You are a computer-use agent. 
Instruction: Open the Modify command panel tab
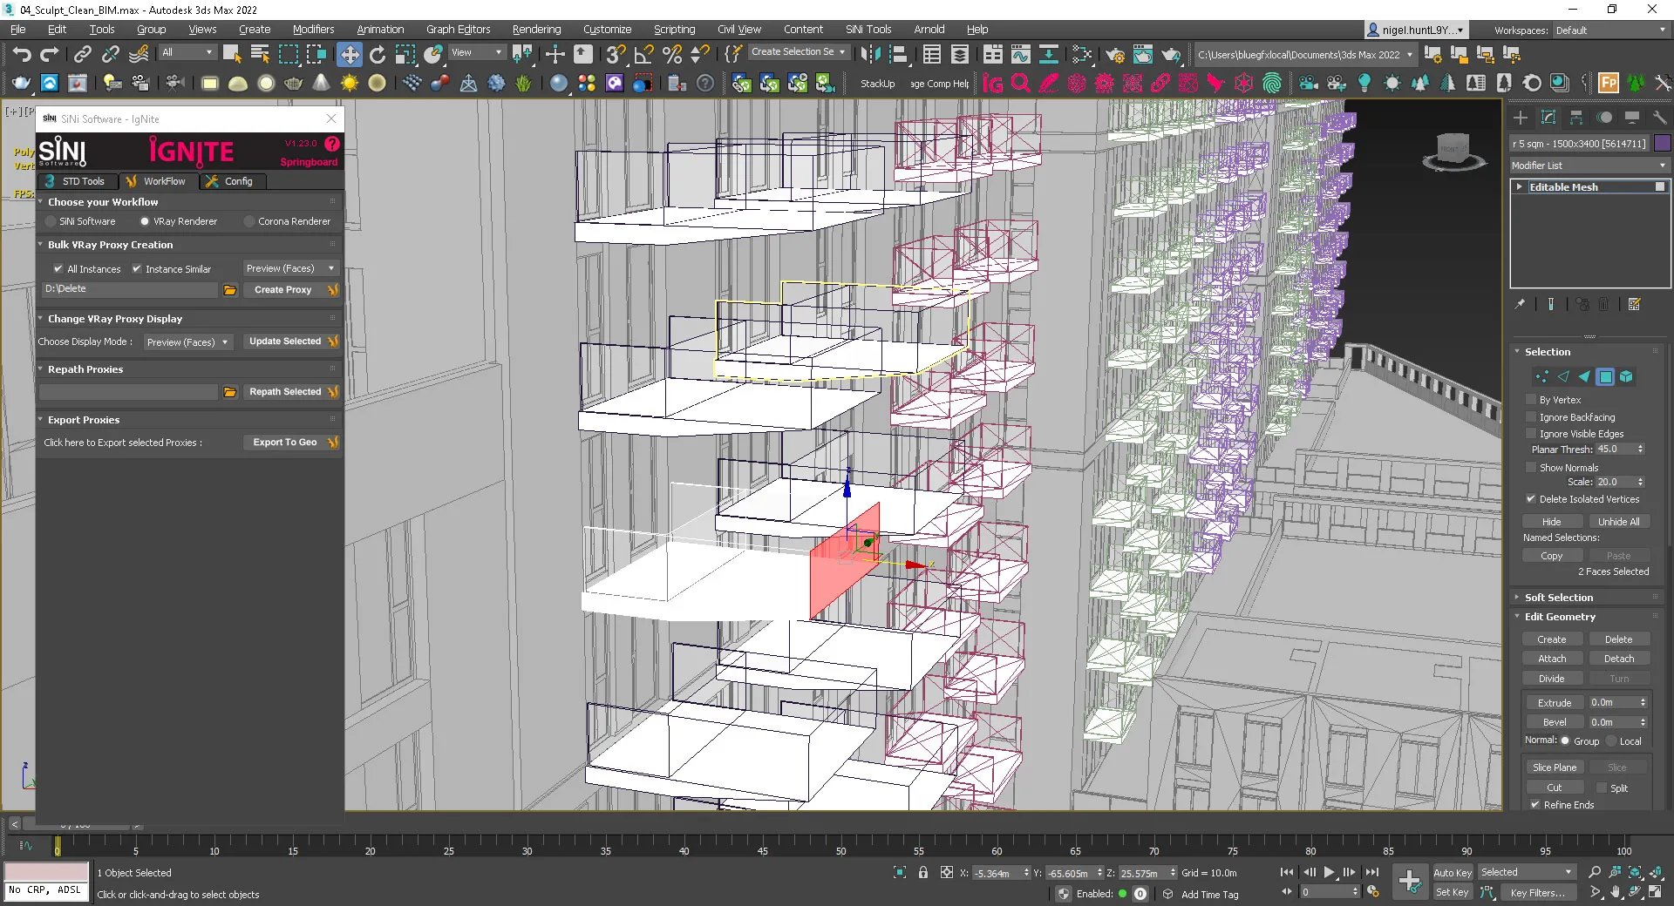1548,118
